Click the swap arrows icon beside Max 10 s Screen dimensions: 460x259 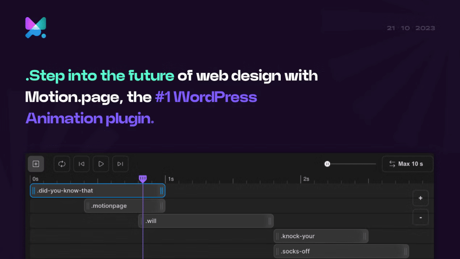point(392,164)
